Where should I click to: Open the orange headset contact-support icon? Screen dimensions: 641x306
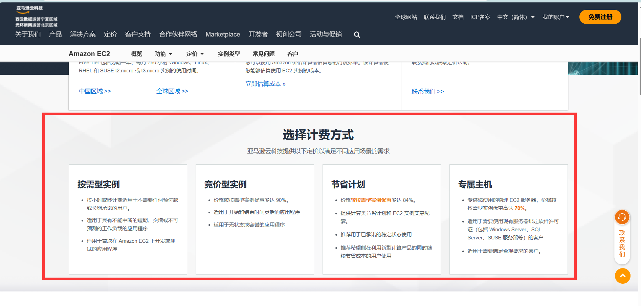pyautogui.click(x=622, y=217)
